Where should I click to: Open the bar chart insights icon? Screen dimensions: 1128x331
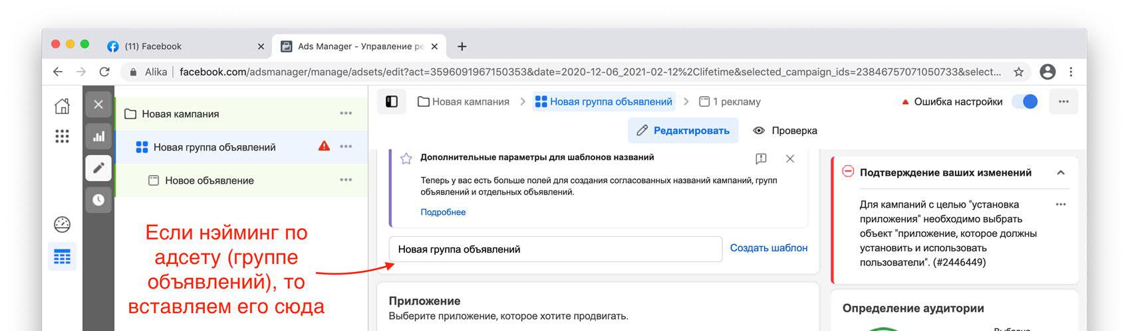98,137
